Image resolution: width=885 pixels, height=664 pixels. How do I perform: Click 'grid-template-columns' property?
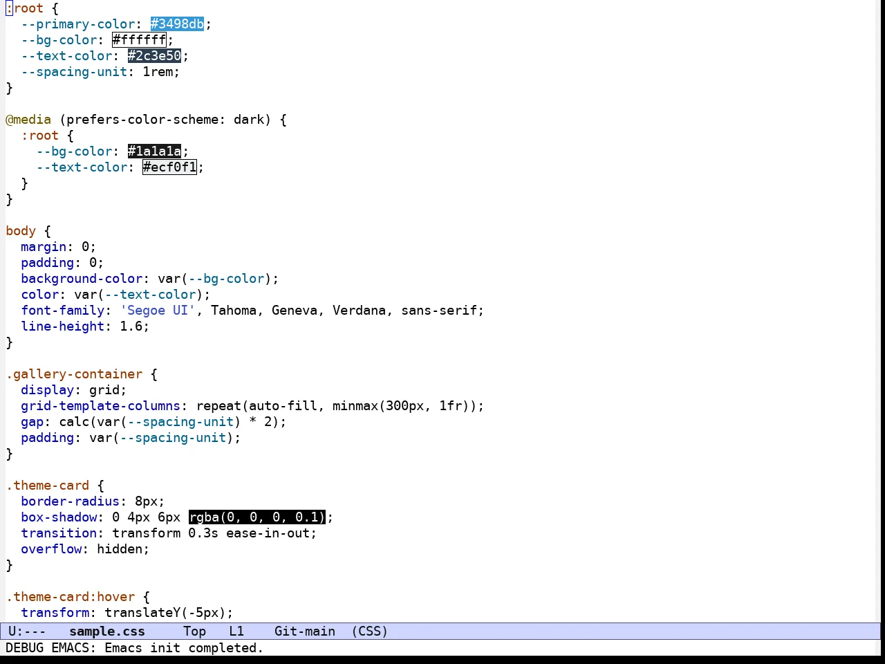pyautogui.click(x=101, y=406)
